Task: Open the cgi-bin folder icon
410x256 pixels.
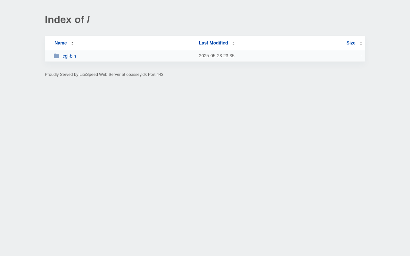Action: tap(57, 56)
